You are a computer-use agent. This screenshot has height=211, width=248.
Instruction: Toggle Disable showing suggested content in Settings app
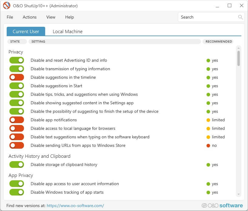(x=17, y=103)
